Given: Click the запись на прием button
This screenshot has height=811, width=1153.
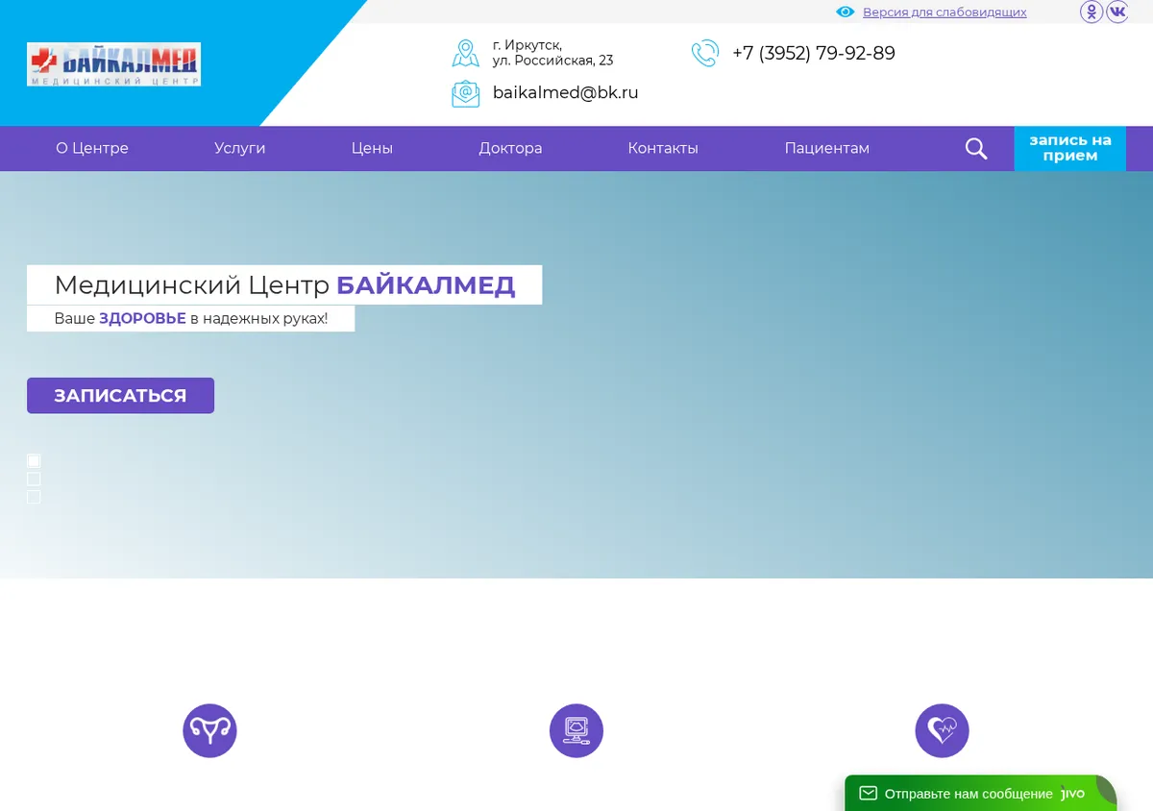Looking at the screenshot, I should pyautogui.click(x=1070, y=148).
